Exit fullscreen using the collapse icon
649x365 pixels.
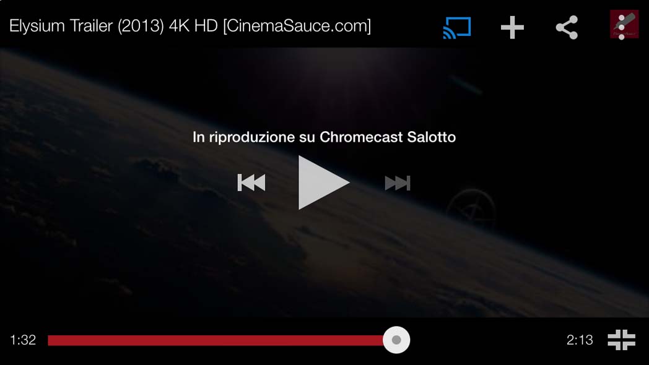[x=621, y=340]
